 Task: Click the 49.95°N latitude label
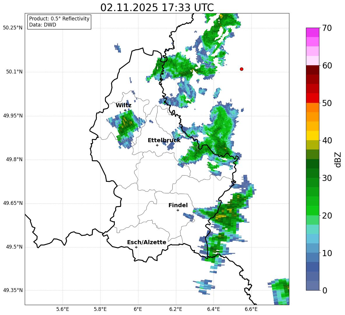(13, 116)
